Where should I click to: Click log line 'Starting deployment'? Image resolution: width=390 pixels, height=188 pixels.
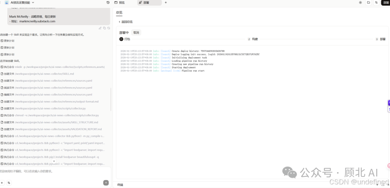coord(183,67)
